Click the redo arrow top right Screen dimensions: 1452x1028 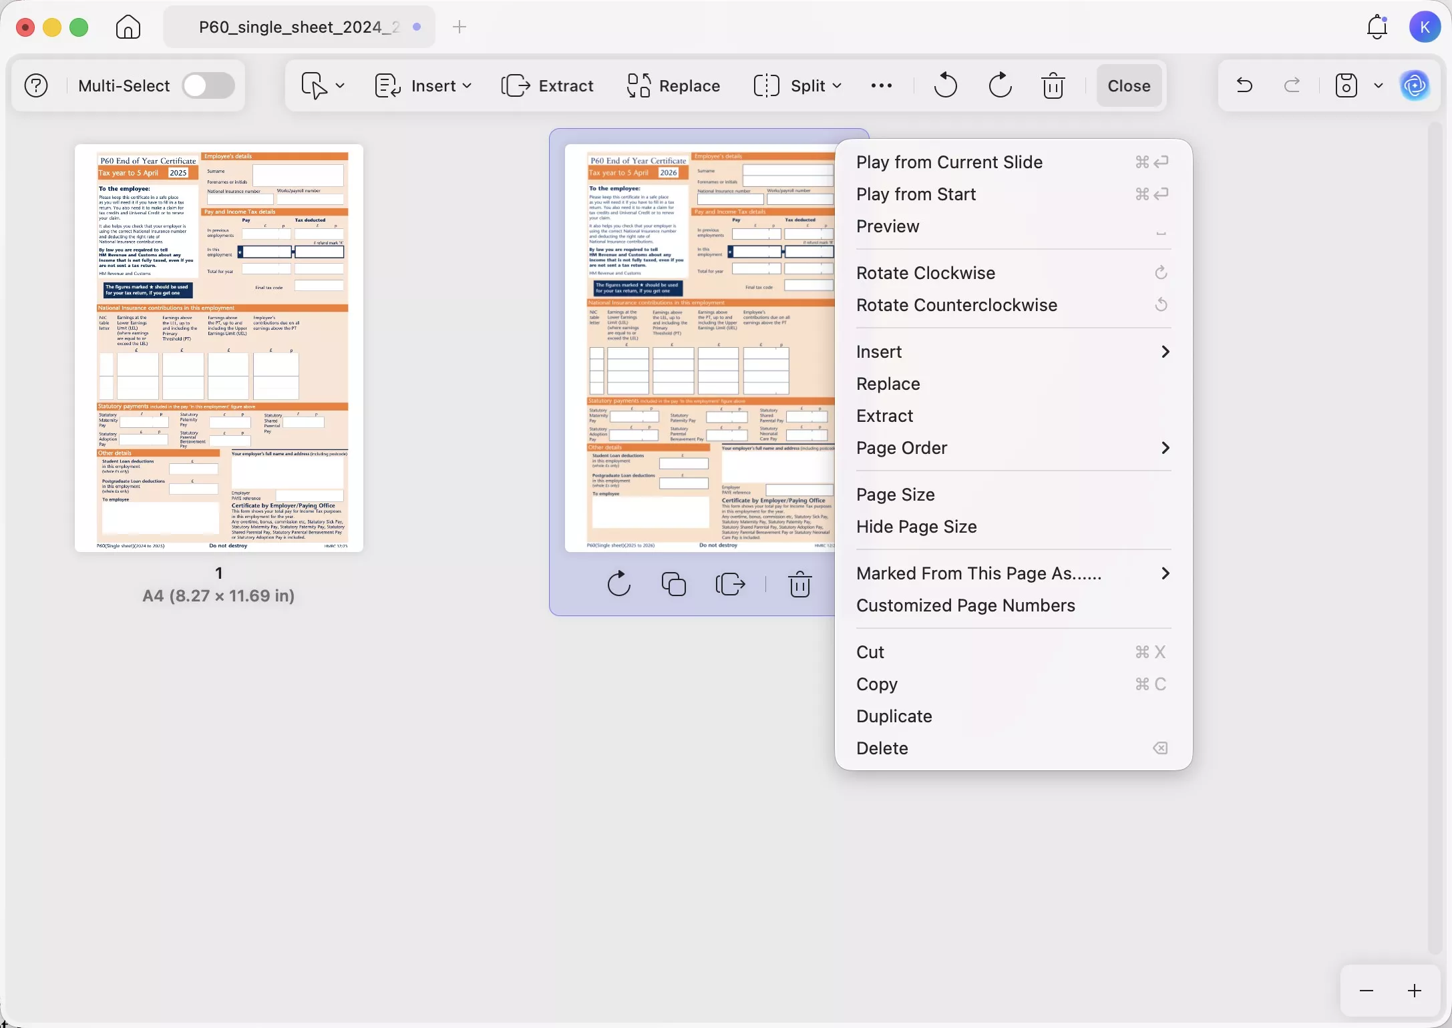click(x=1292, y=85)
